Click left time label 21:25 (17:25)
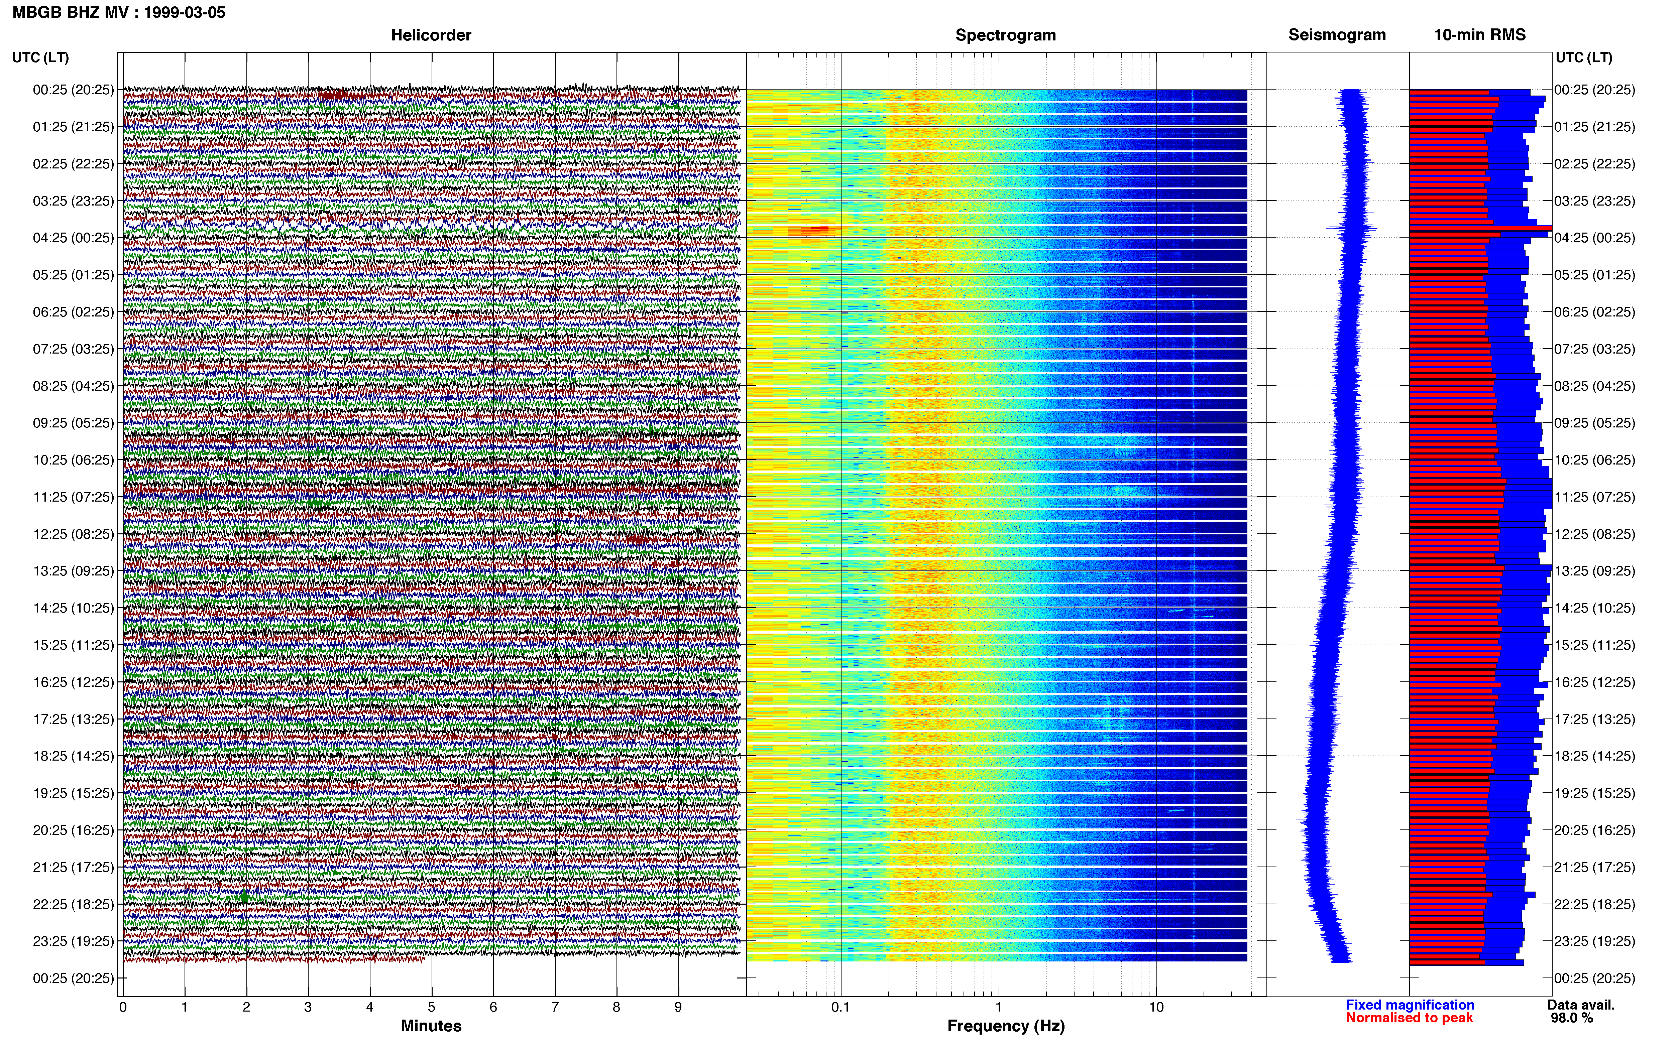1678x1049 pixels. click(73, 867)
